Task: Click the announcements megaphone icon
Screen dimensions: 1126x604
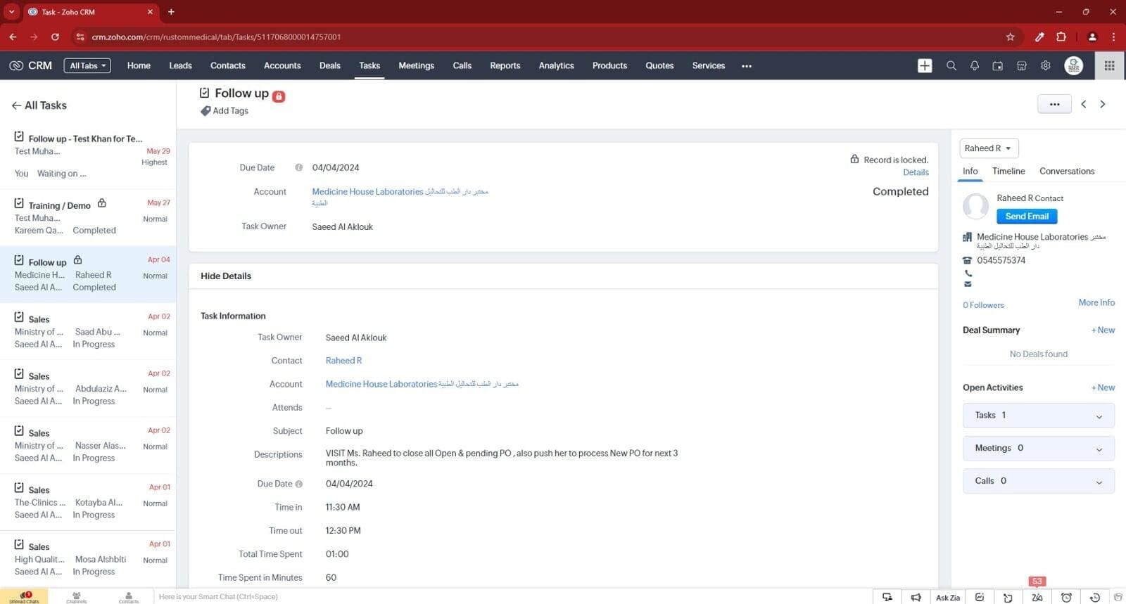Action: [916, 598]
